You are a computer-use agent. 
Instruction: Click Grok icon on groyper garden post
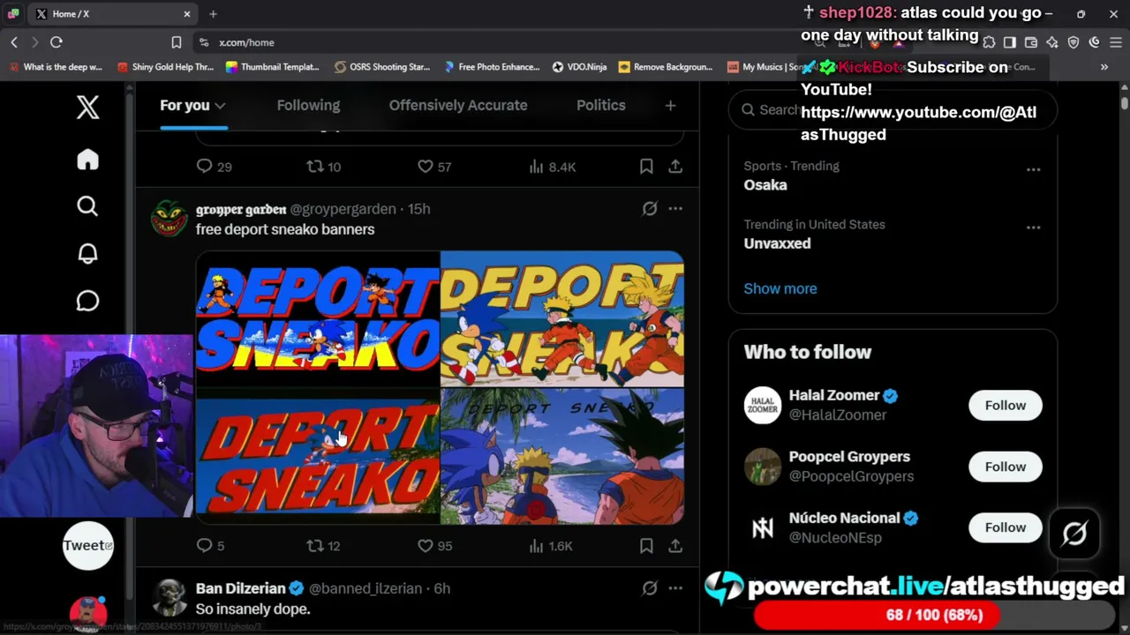coord(650,209)
